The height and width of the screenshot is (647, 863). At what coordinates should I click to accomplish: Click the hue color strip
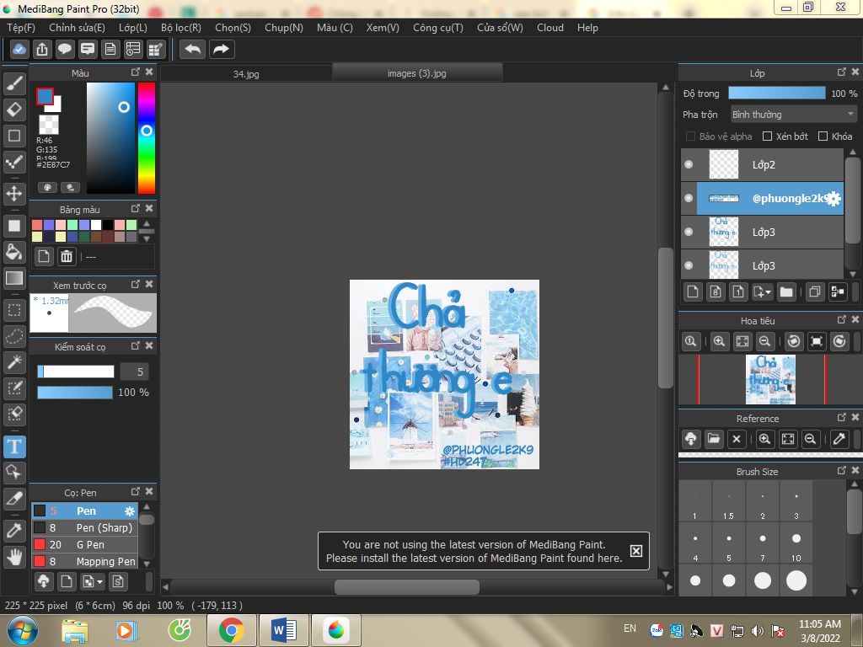click(147, 137)
